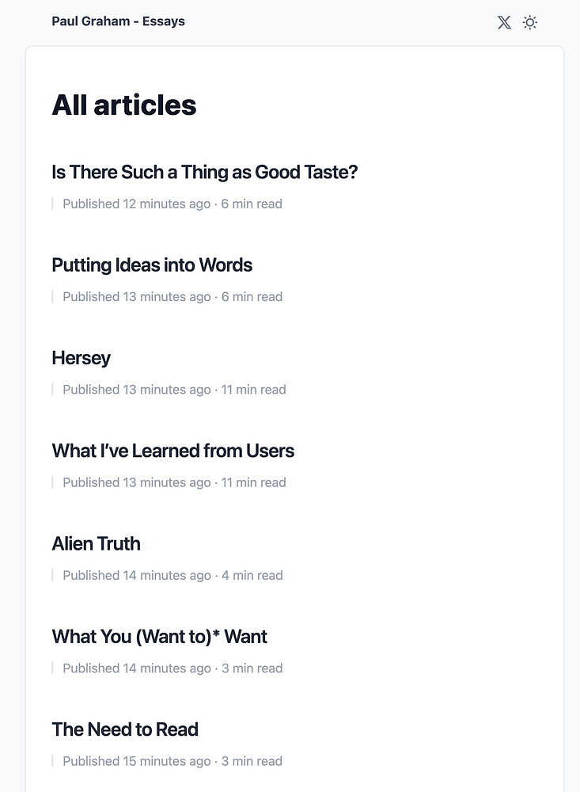Open 'The Need to Read' article
Viewport: 580px width, 792px height.
click(x=125, y=729)
